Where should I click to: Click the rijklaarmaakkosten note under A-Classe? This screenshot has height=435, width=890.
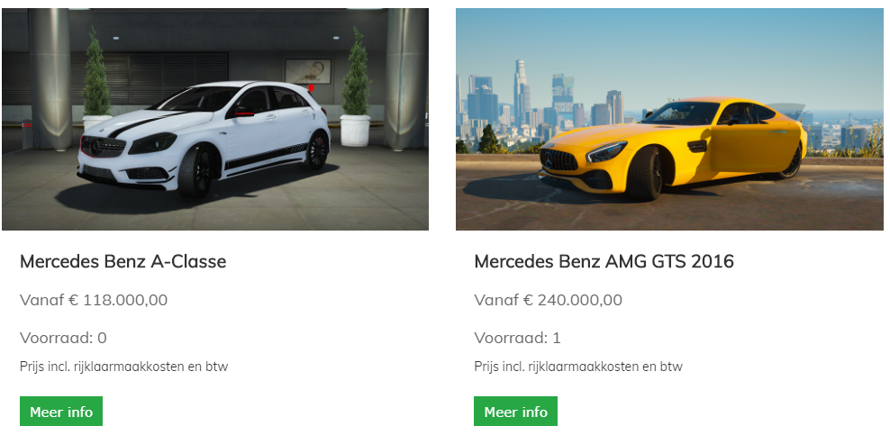[123, 367]
